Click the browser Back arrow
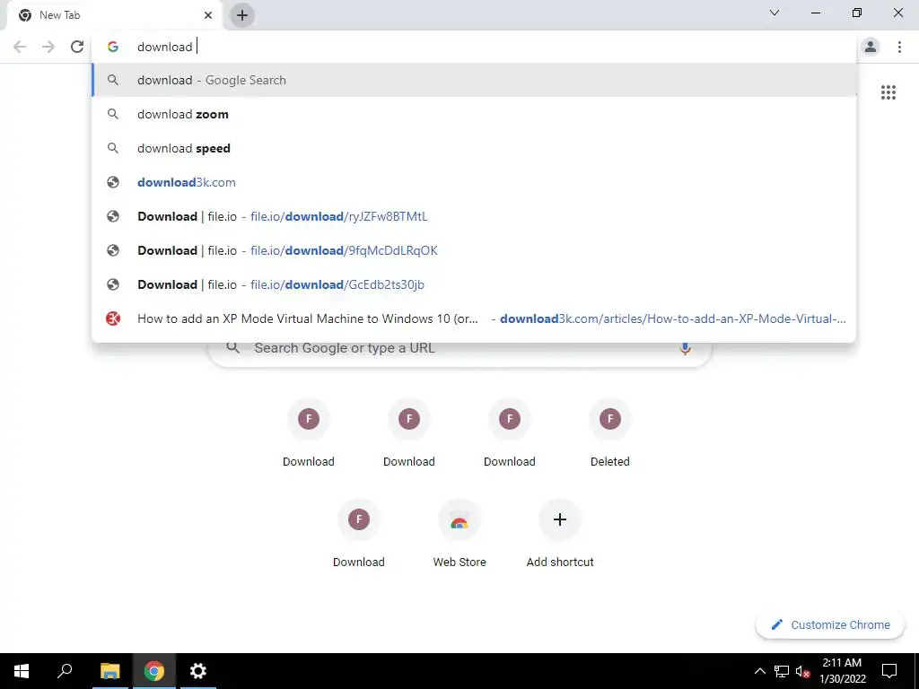 coord(20,47)
